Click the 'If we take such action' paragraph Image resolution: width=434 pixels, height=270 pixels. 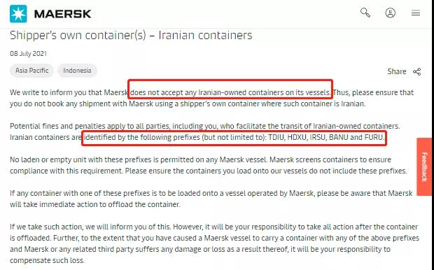(x=214, y=243)
